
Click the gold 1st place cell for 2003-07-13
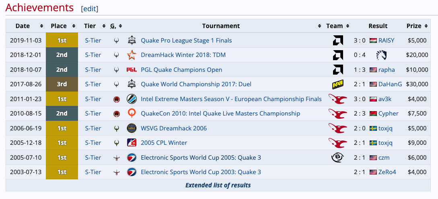(x=62, y=172)
